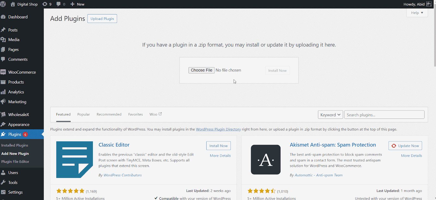Install the Classic Editor plugin
The height and width of the screenshot is (200, 436).
point(219,146)
